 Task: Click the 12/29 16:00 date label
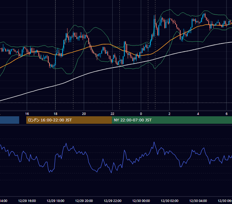27,201
